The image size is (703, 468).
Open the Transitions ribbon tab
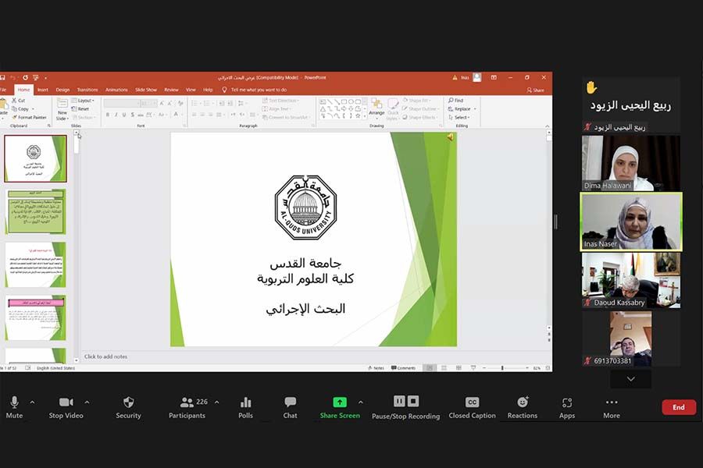[87, 90]
